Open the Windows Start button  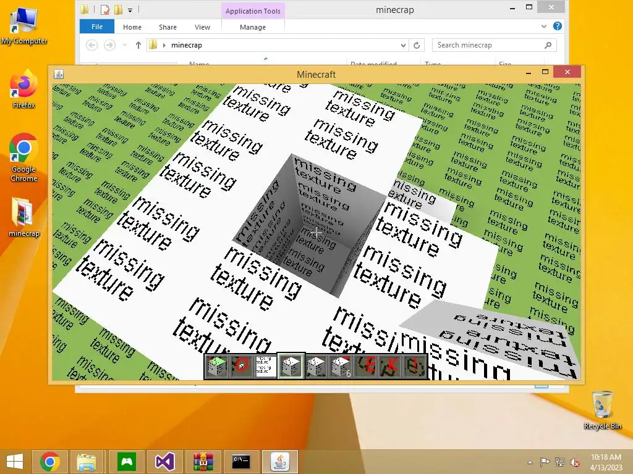15,462
